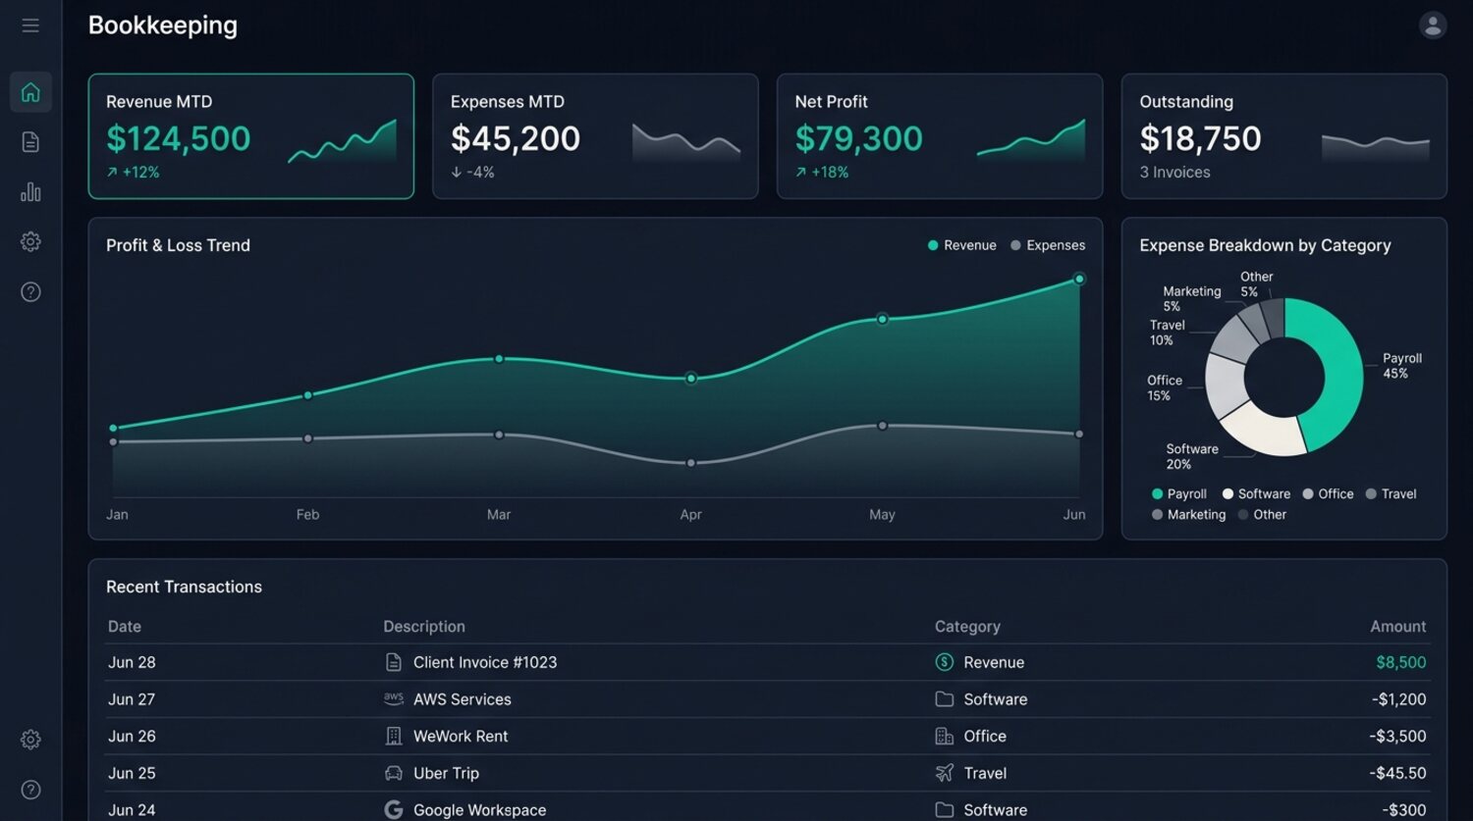Screen dimensions: 1473x821
Task: Toggle Expenses series in chart legend
Action: coord(1048,245)
